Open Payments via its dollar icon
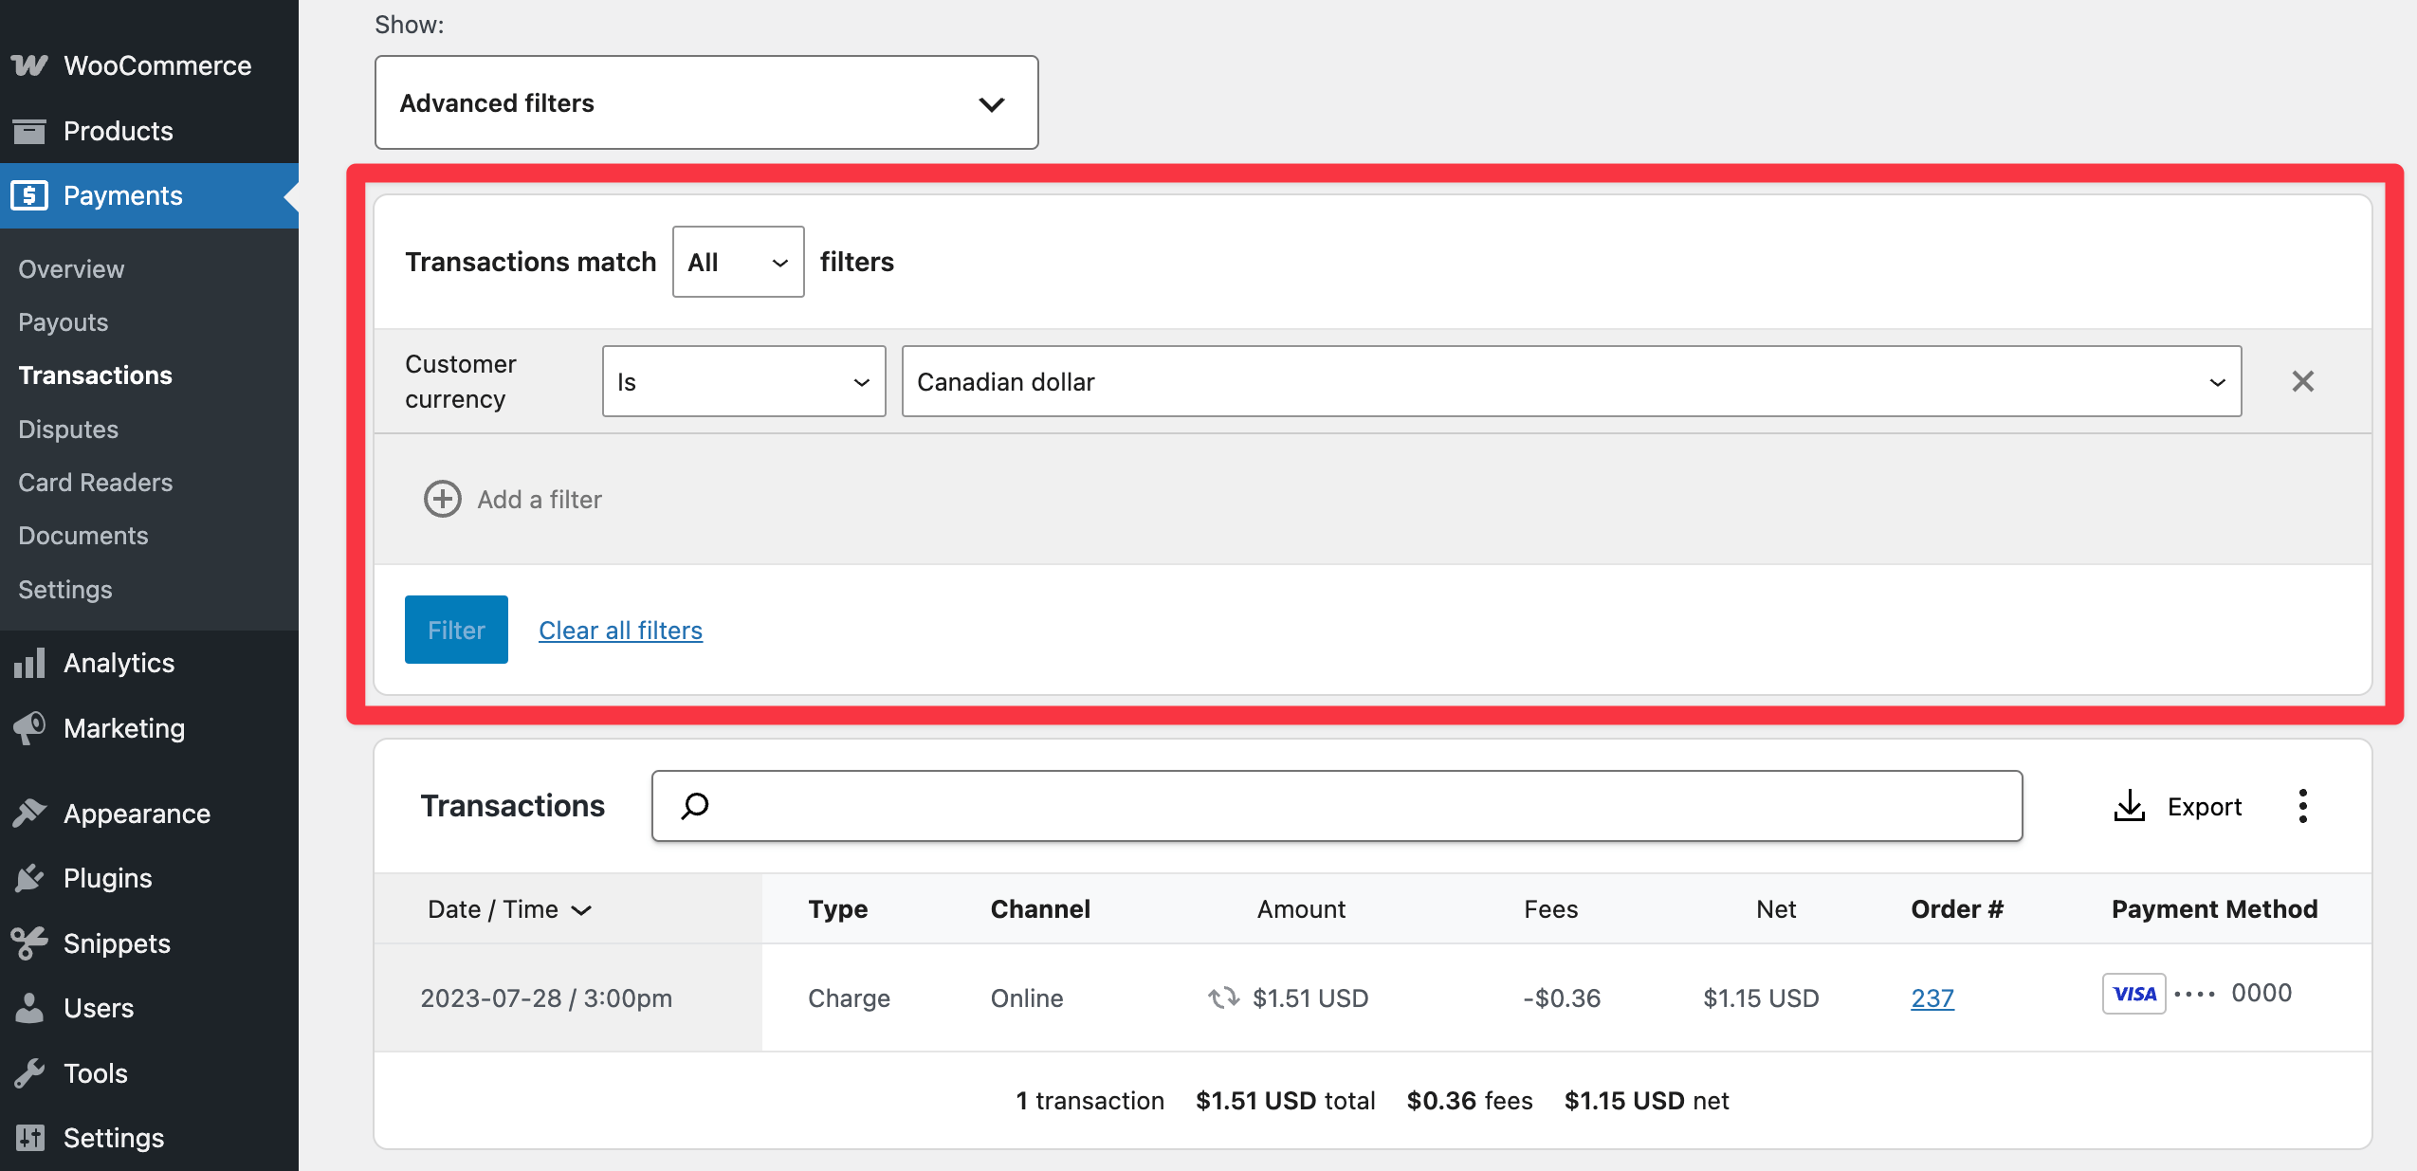The width and height of the screenshot is (2417, 1171). (29, 195)
